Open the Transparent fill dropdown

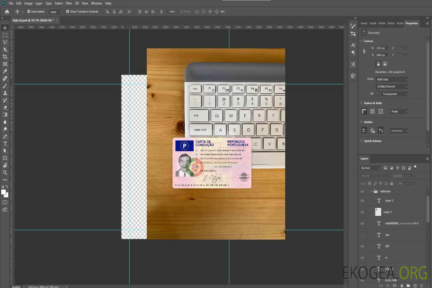click(x=394, y=94)
